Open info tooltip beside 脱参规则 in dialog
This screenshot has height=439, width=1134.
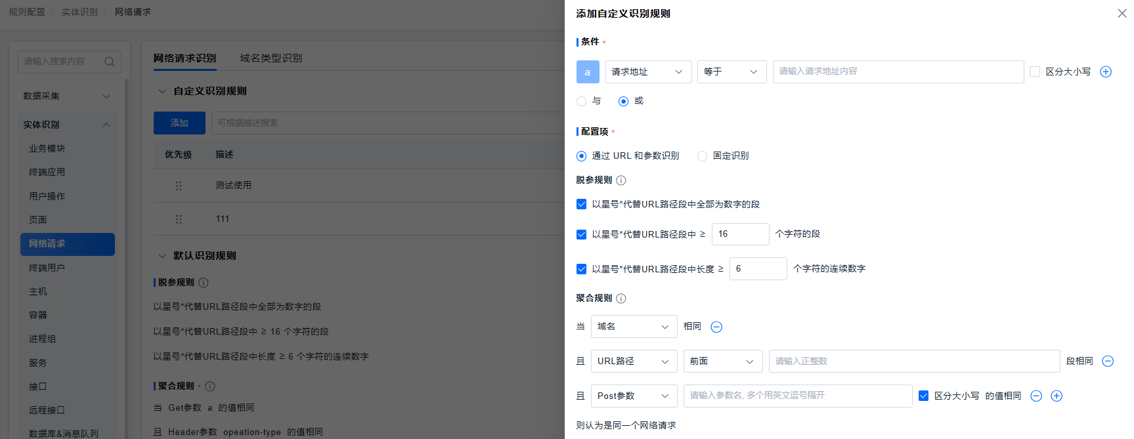tap(621, 180)
